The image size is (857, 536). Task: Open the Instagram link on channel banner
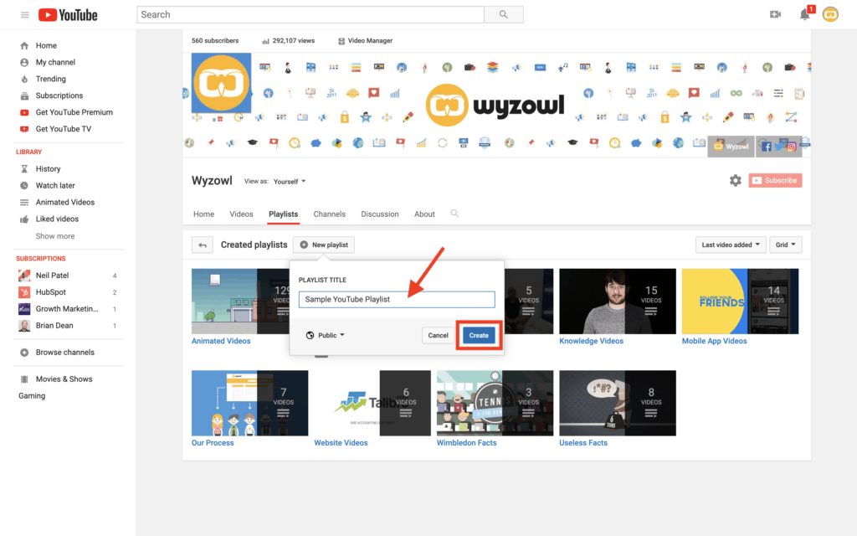click(x=791, y=147)
